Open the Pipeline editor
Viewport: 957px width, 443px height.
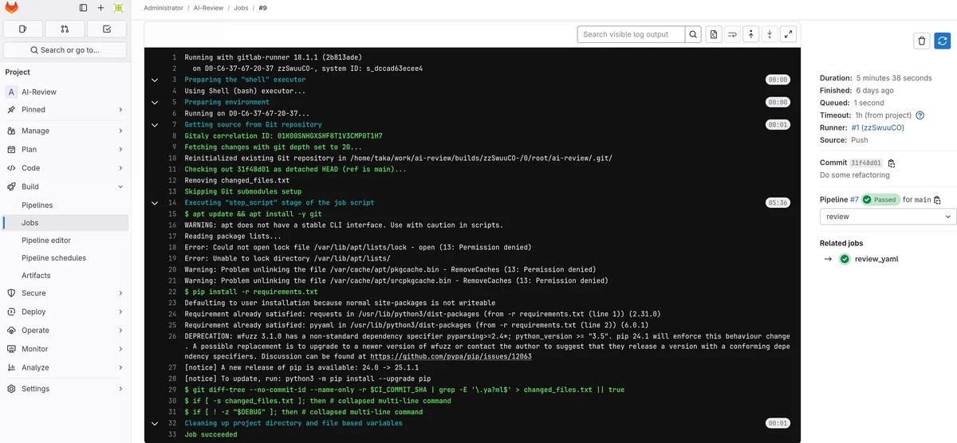(65, 240)
